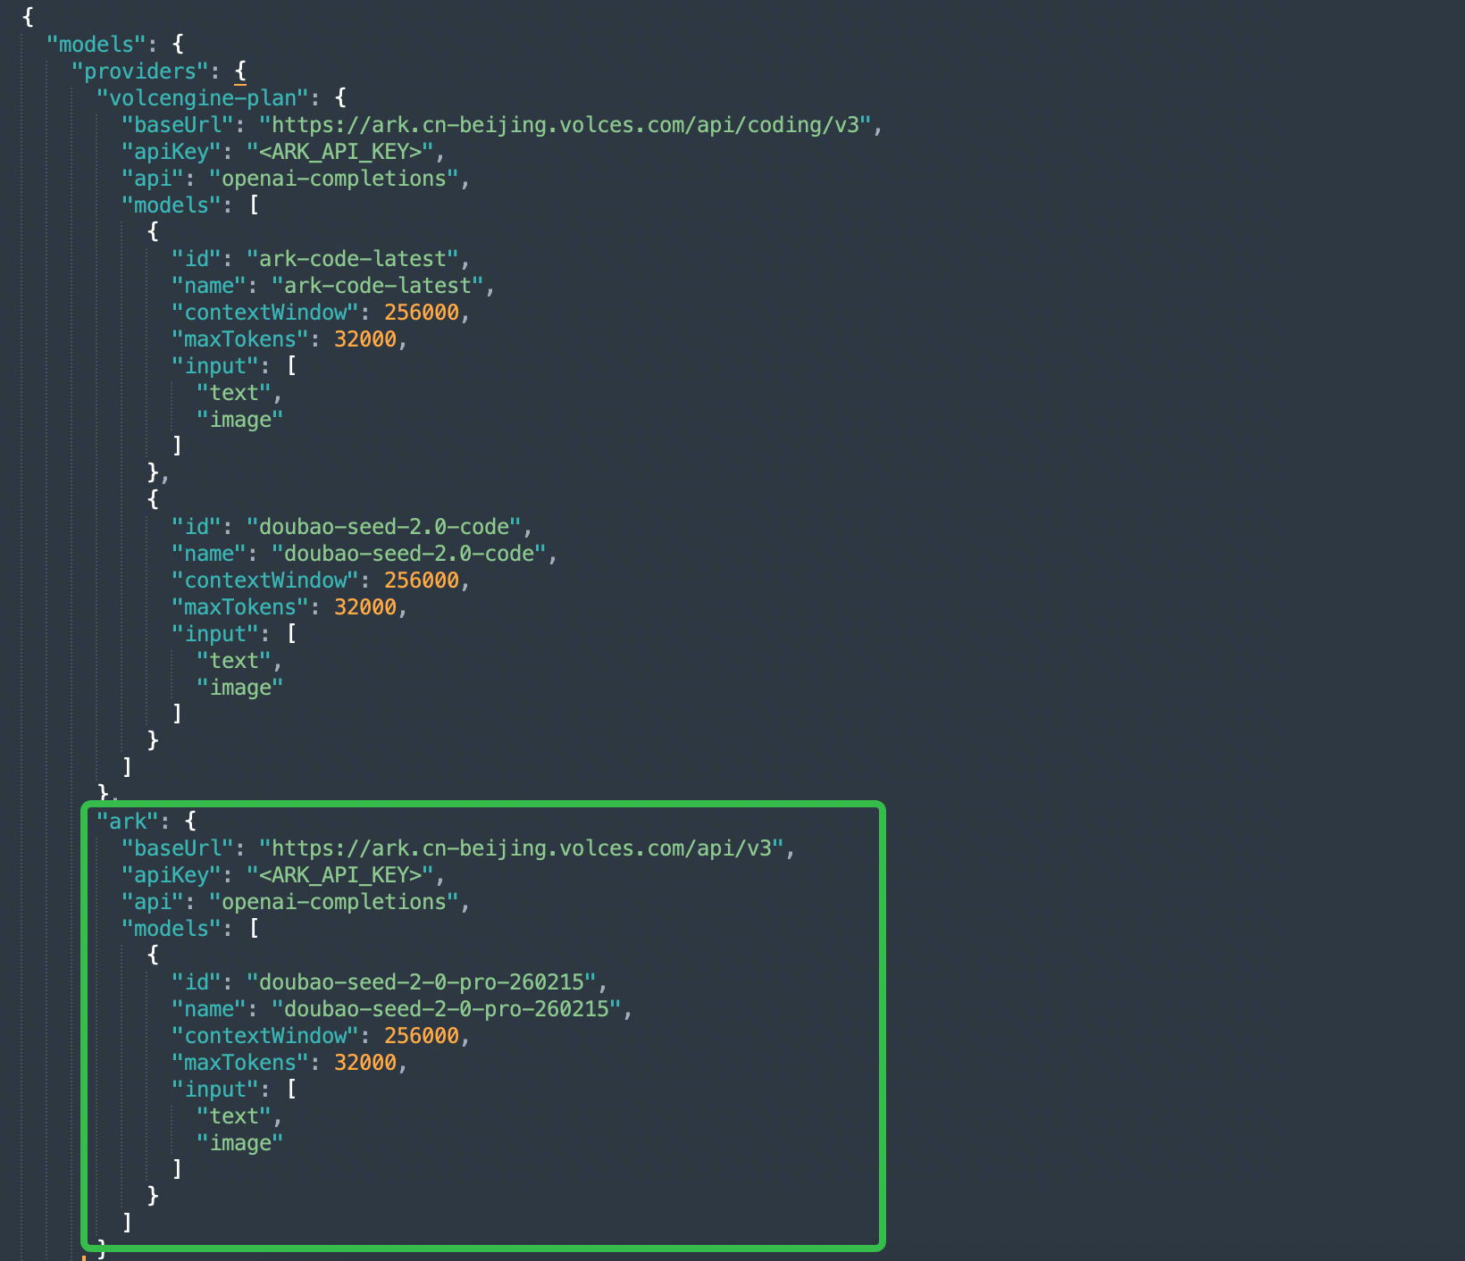1465x1261 pixels.
Task: Click the "<ARK_API_KEY>" value under volcengine-plan
Action: pos(339,152)
